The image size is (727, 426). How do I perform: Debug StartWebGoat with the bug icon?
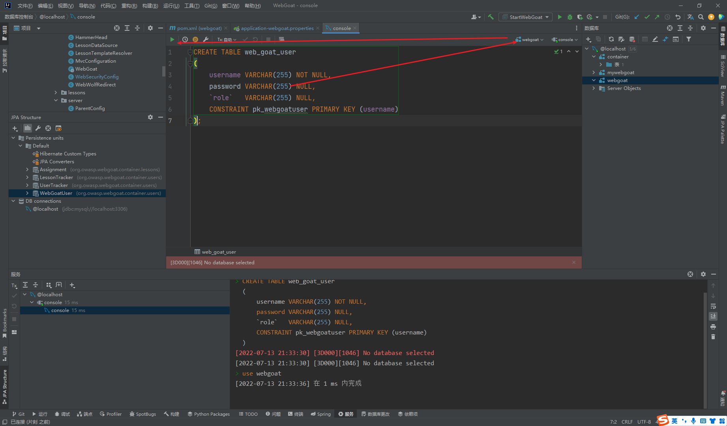[x=570, y=17]
